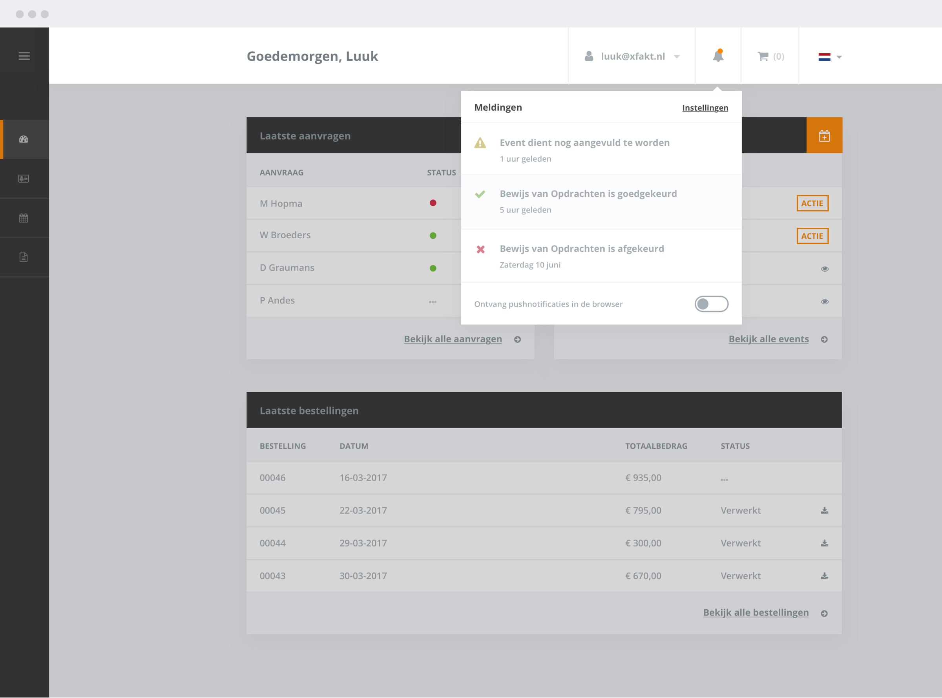Viewport: 942px width, 698px height.
Task: Open the calendar sidebar icon
Action: pyautogui.click(x=24, y=218)
